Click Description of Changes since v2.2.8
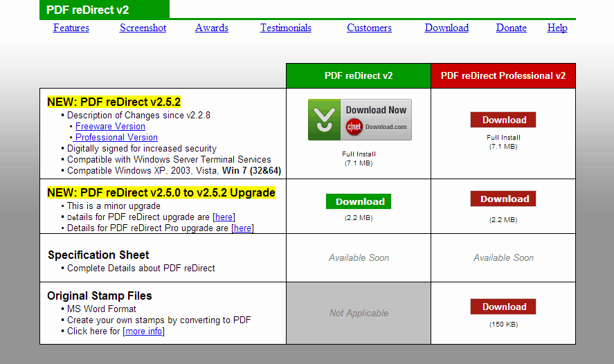 coord(138,116)
